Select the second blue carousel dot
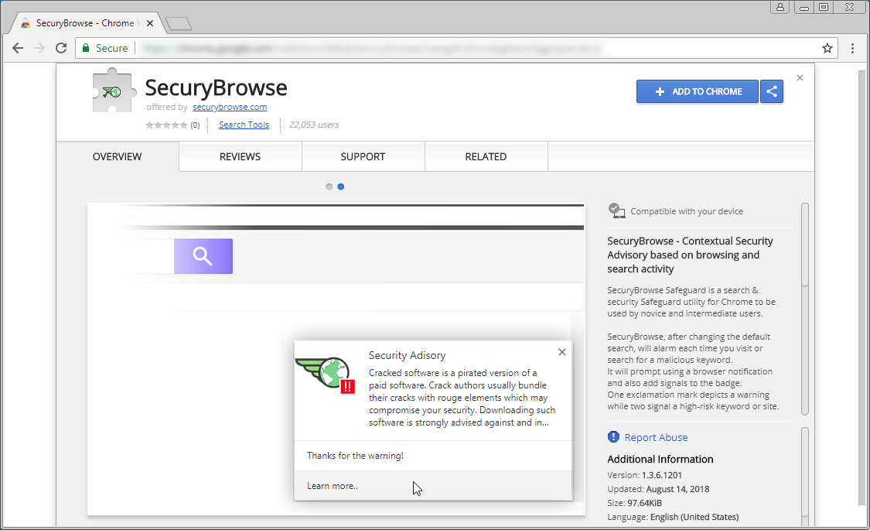Image resolution: width=870 pixels, height=530 pixels. point(341,187)
